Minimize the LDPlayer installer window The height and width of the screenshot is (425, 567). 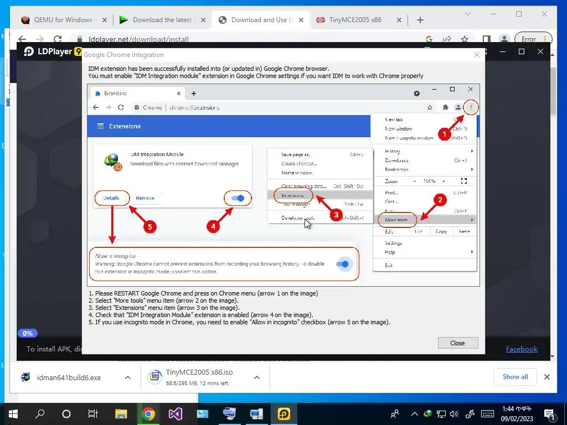click(503, 51)
